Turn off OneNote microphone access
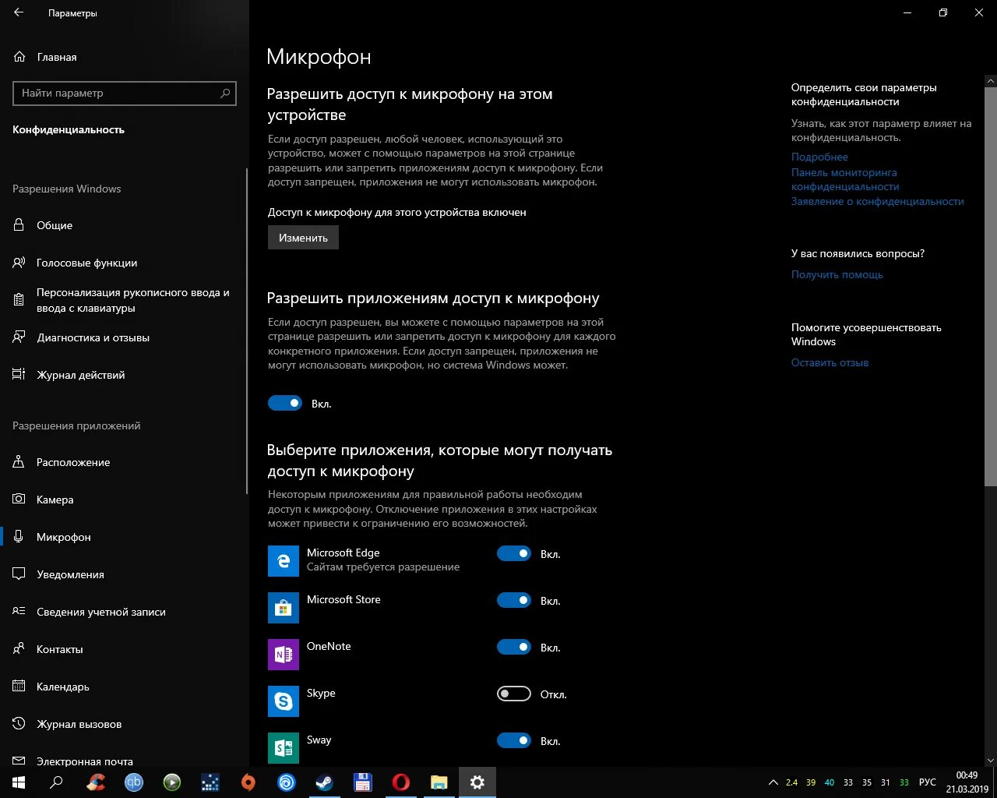Image resolution: width=997 pixels, height=798 pixels. click(514, 647)
